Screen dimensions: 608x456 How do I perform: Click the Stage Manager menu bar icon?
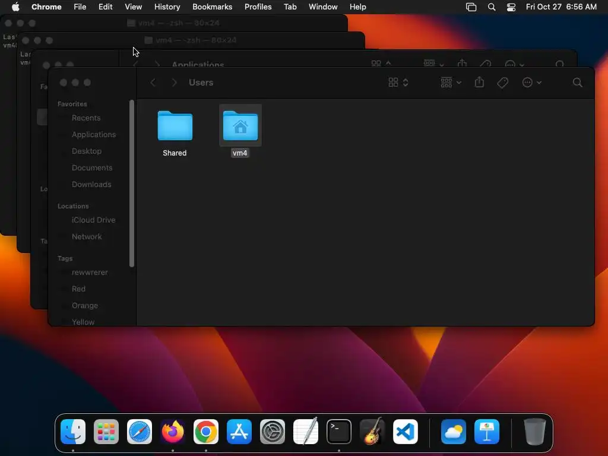click(x=471, y=7)
